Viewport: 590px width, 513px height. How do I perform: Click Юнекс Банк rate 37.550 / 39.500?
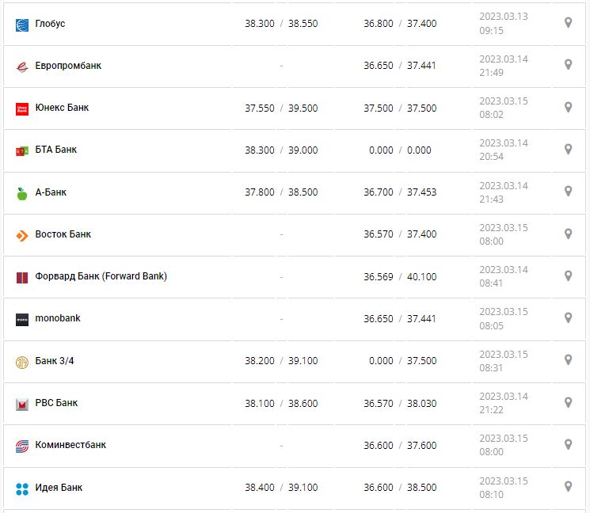pos(281,108)
